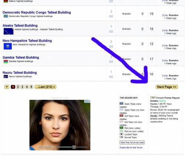The height and width of the screenshot is (157, 185).
Task: Click the ad info icon
Action: pyautogui.click(x=86, y=101)
